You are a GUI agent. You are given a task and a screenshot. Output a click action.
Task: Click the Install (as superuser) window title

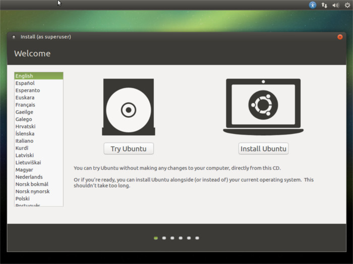click(46, 37)
